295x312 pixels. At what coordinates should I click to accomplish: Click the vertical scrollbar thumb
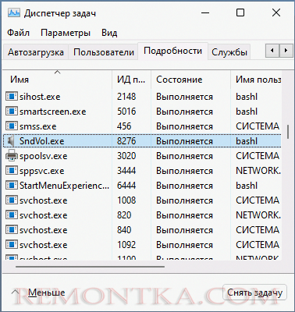tap(288, 132)
